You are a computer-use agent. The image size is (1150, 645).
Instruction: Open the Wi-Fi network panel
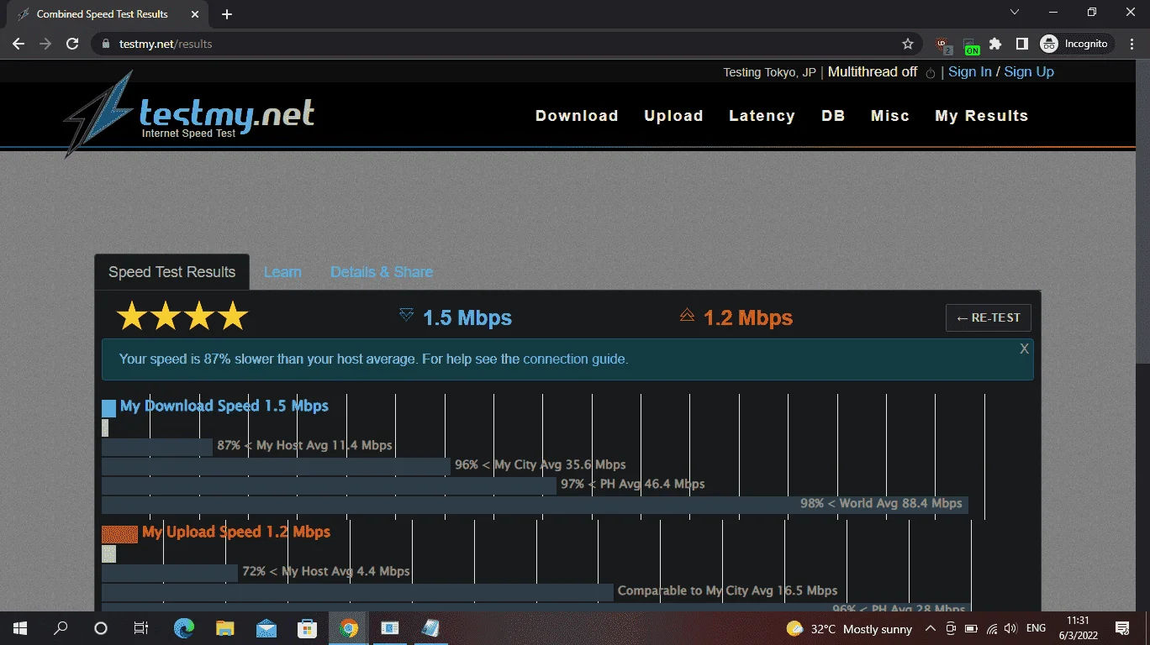coord(992,628)
